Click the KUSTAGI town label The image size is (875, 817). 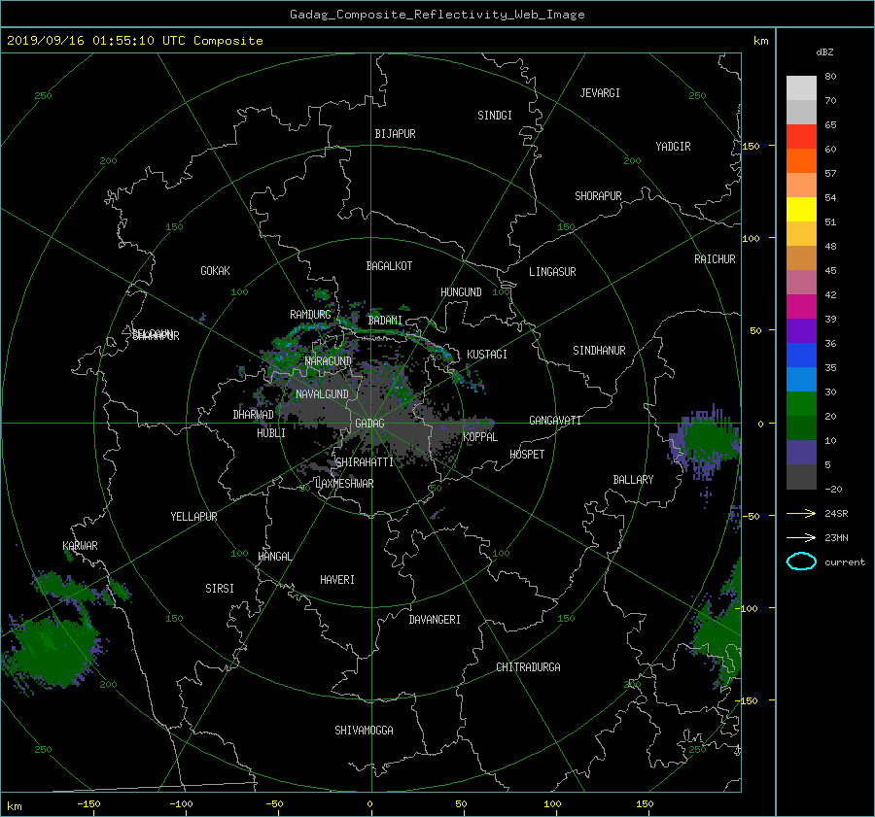click(487, 355)
